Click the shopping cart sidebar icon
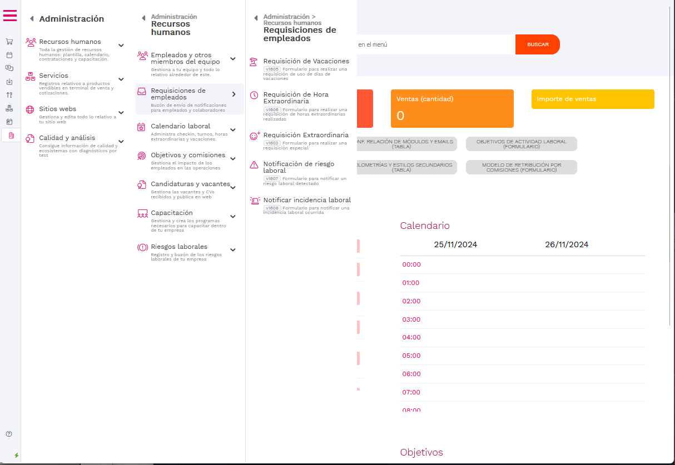The width and height of the screenshot is (675, 465). click(9, 42)
